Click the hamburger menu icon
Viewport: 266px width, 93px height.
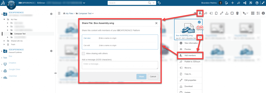pyautogui.click(x=59, y=13)
